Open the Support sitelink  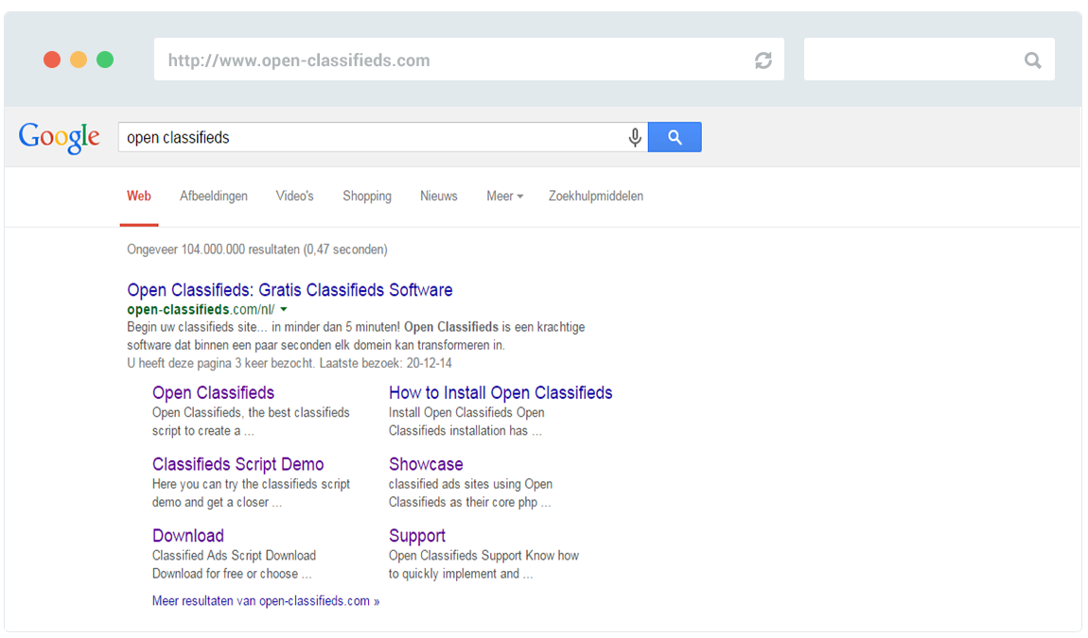tap(417, 535)
